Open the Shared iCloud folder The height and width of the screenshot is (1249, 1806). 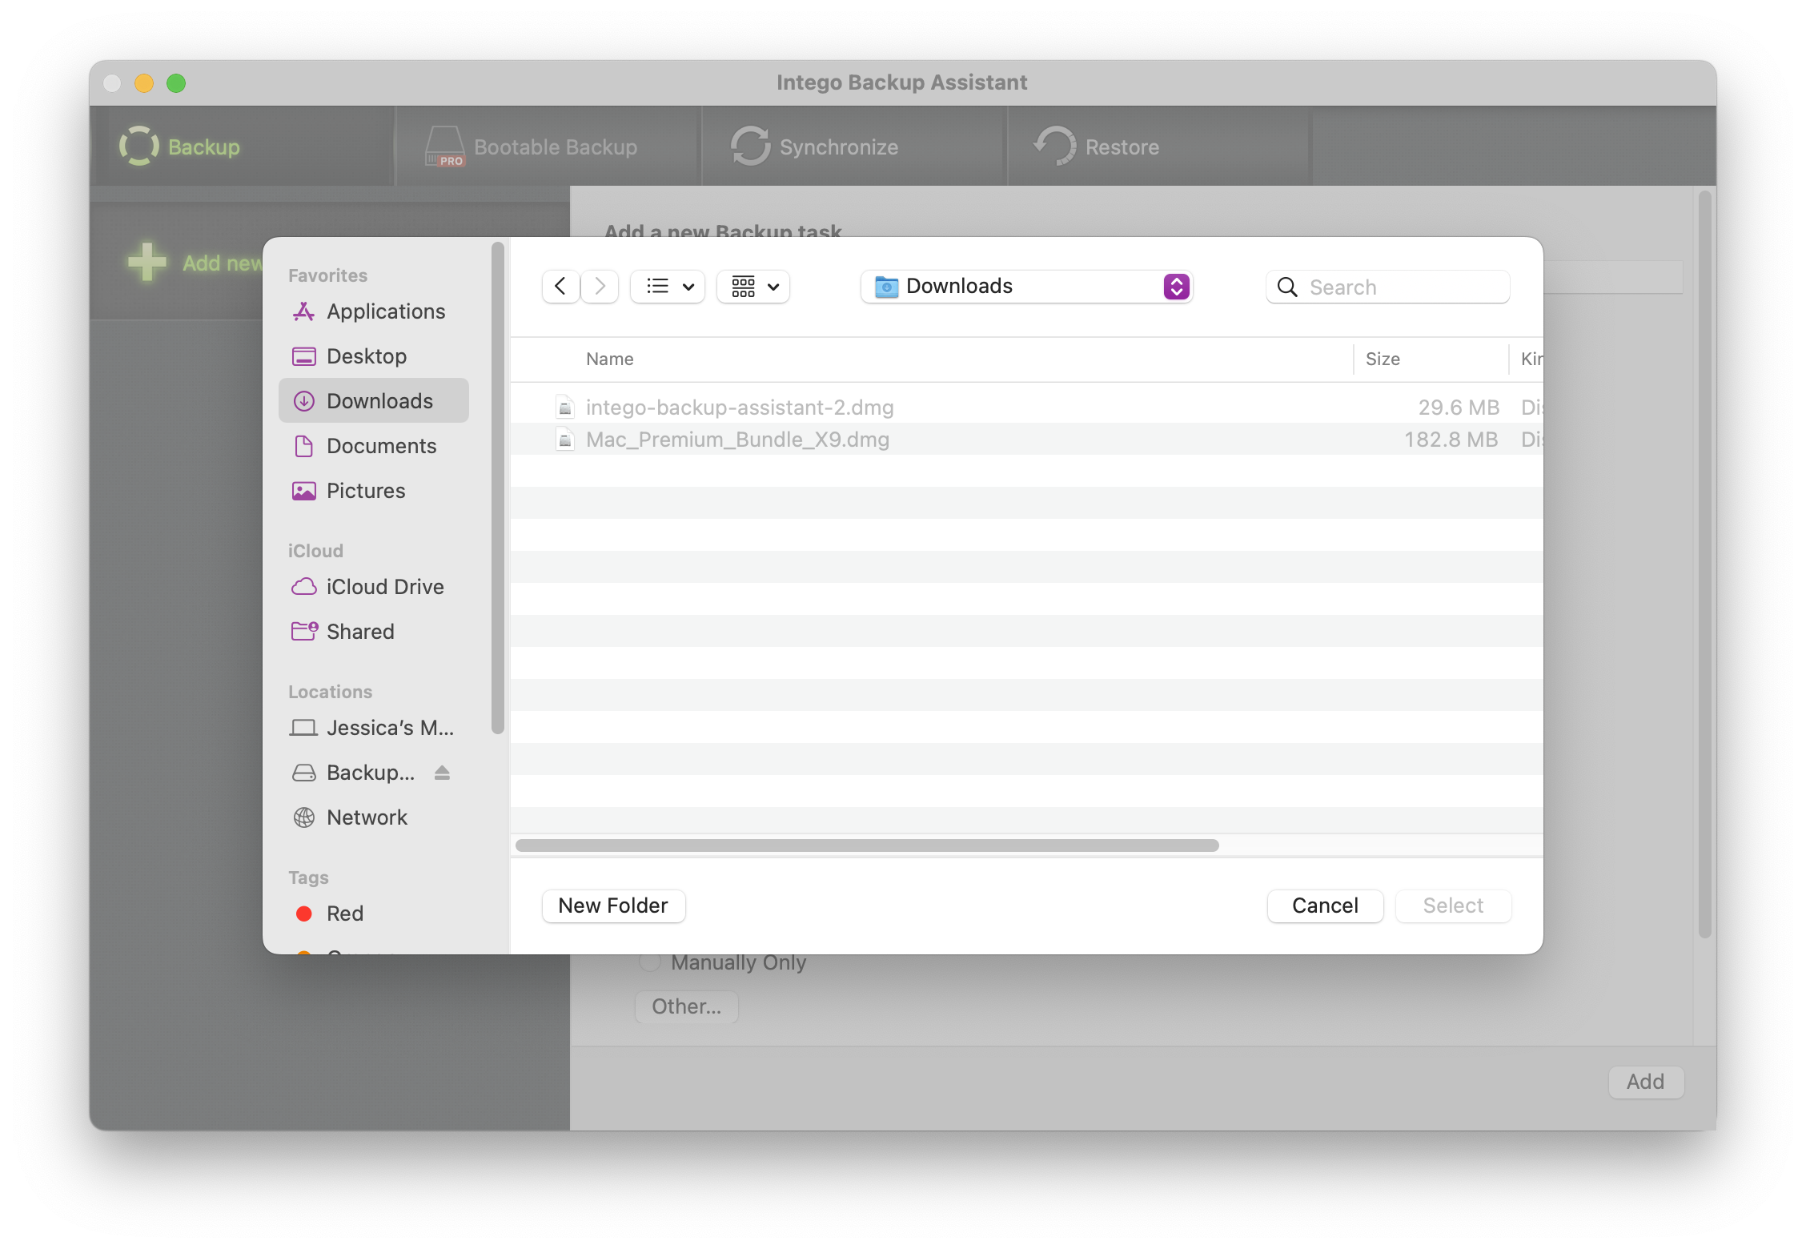[x=373, y=632]
